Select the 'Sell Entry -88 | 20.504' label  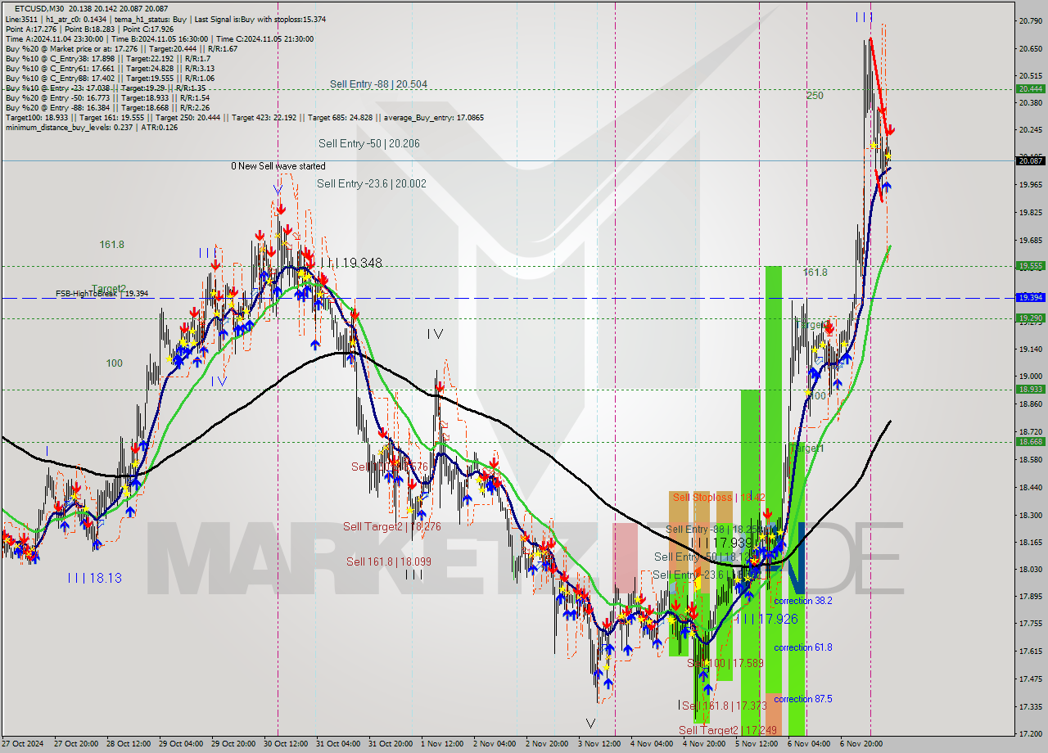pos(378,84)
